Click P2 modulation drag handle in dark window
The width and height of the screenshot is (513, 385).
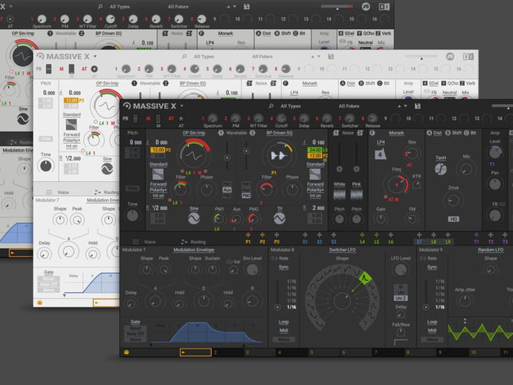pyautogui.click(x=262, y=235)
